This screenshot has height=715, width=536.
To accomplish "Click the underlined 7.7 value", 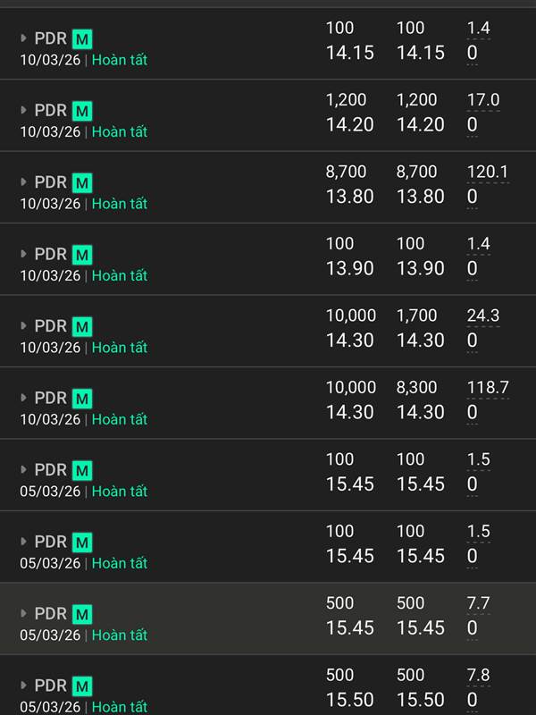I will 479,603.
